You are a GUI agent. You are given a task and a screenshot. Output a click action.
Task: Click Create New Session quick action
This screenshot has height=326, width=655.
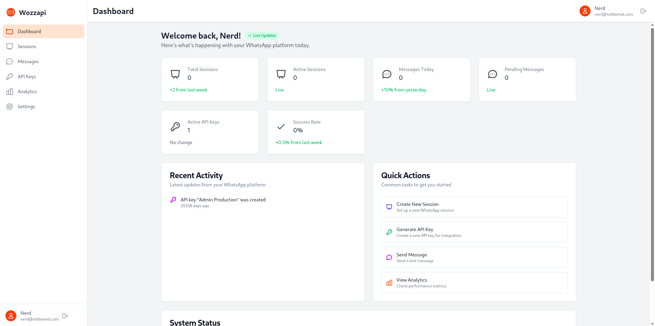click(x=474, y=207)
